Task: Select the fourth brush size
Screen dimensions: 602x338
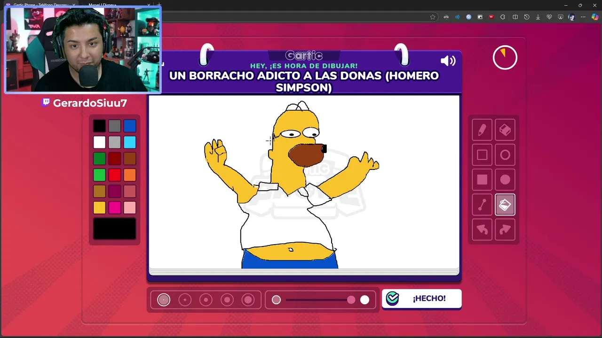Action: pyautogui.click(x=227, y=300)
